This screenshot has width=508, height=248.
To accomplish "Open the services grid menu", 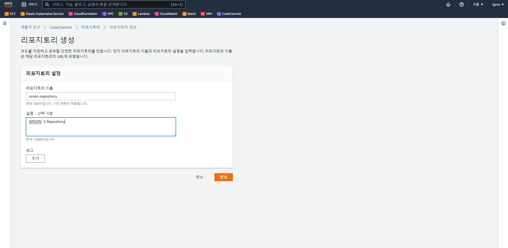I will point(24,5).
